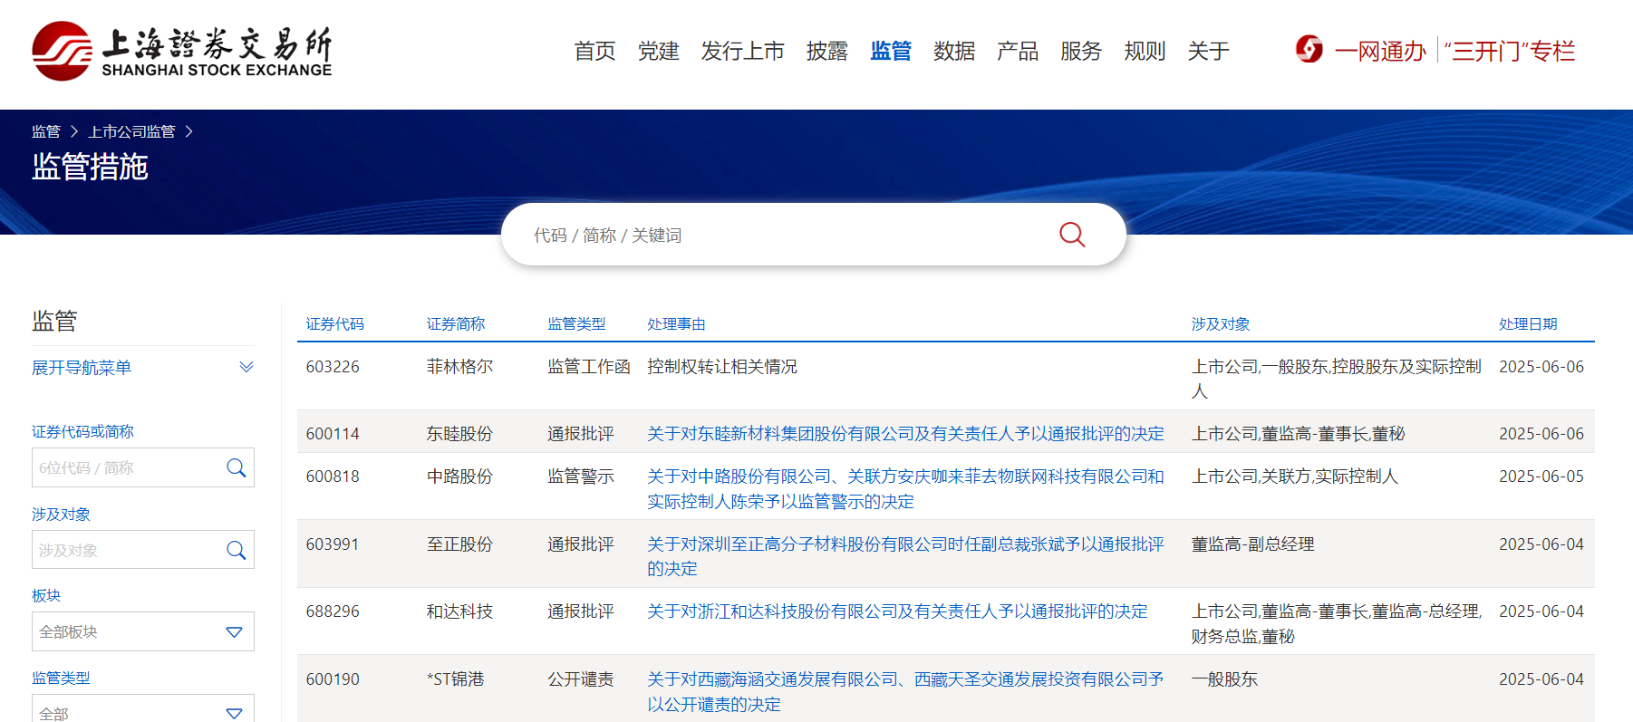Open the 发行上市 menu item
This screenshot has height=722, width=1633.
pyautogui.click(x=742, y=52)
